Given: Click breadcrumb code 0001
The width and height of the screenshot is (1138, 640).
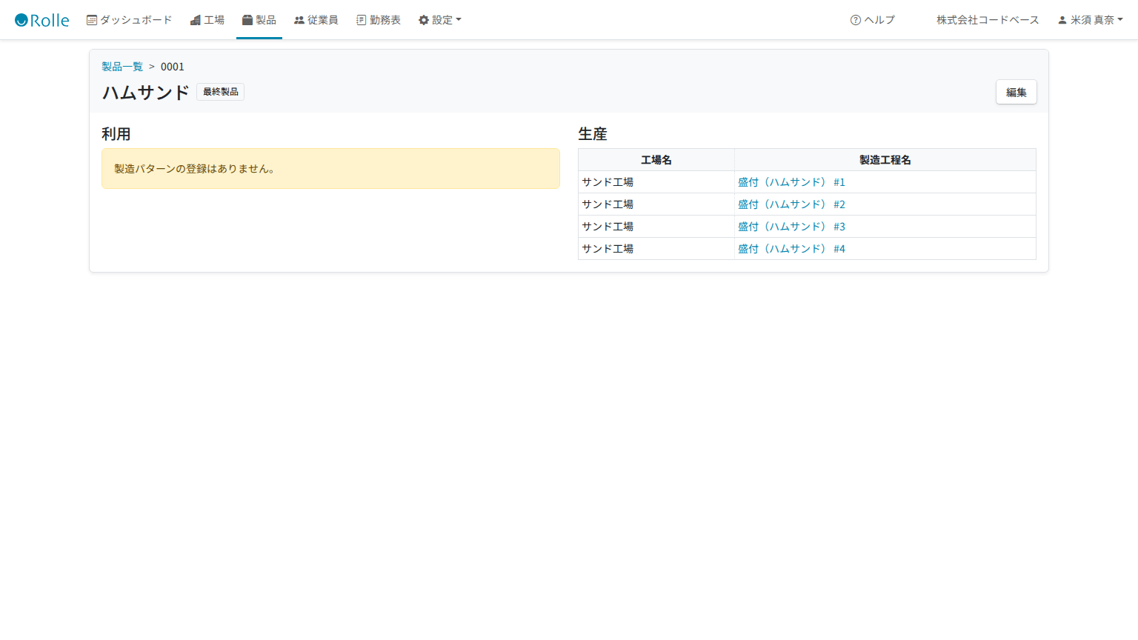Looking at the screenshot, I should point(173,67).
